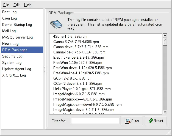The width and height of the screenshot is (172, 136).
Task: Open MySQL Server Log
Action: (17, 37)
